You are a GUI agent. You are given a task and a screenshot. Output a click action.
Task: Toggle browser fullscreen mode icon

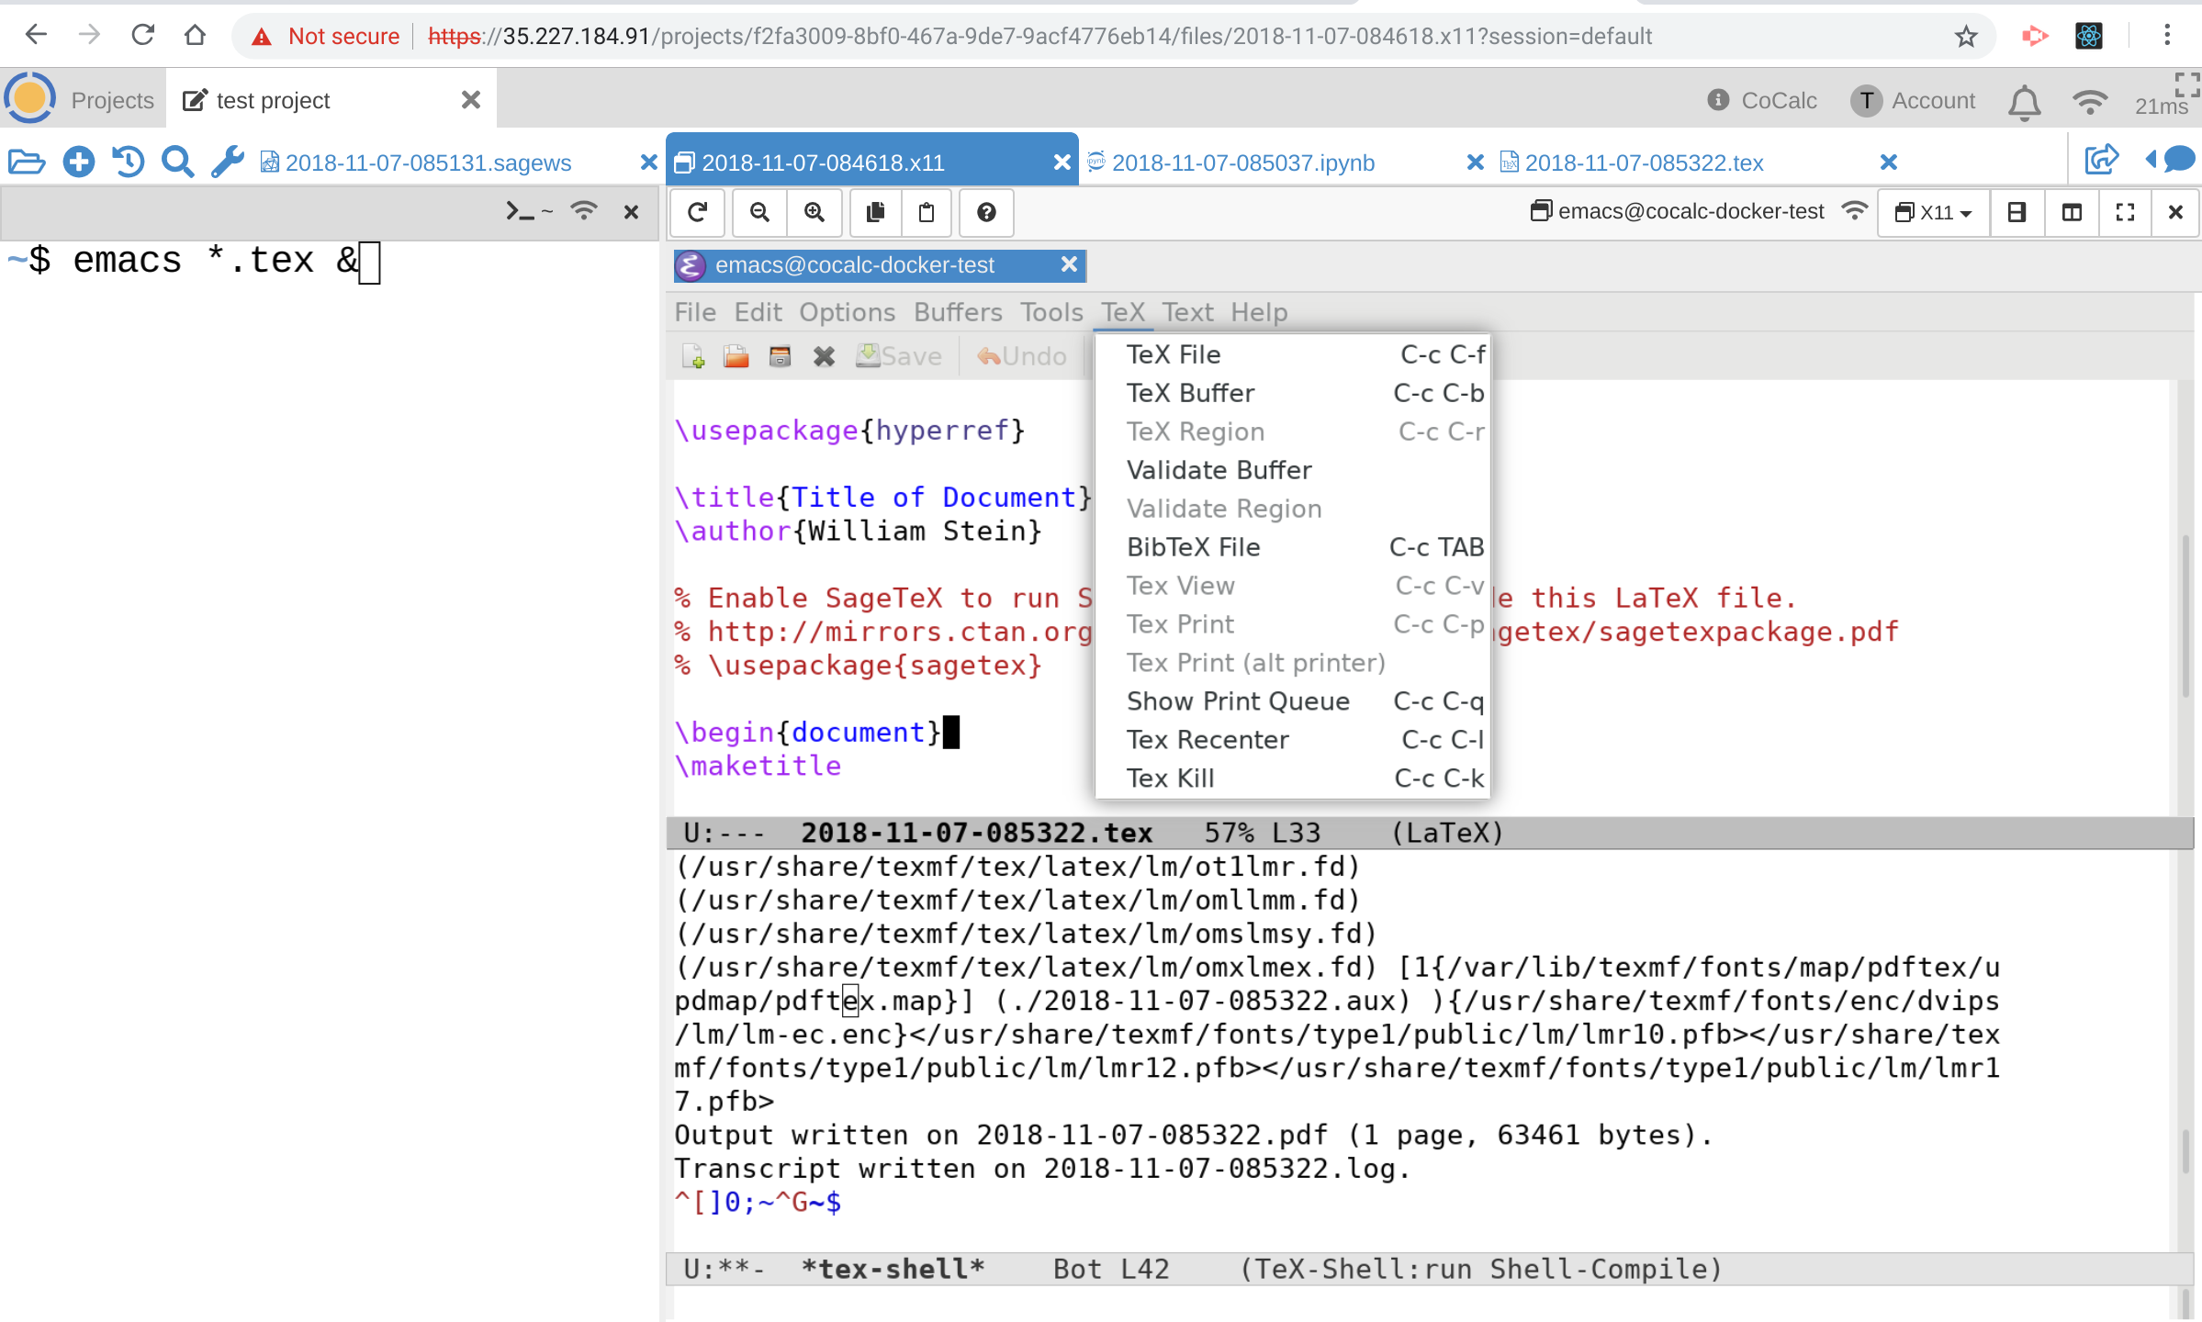point(2187,84)
